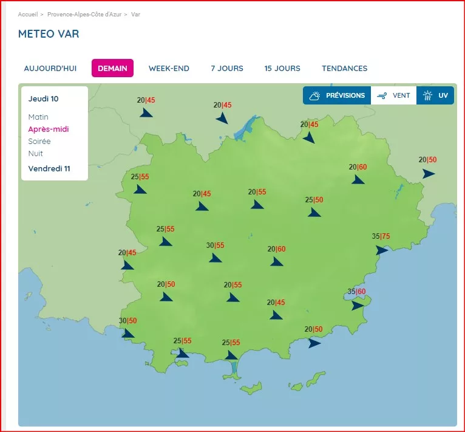The width and height of the screenshot is (465, 432).
Task: Click the 25|50 wind speed label
Action: tap(314, 200)
